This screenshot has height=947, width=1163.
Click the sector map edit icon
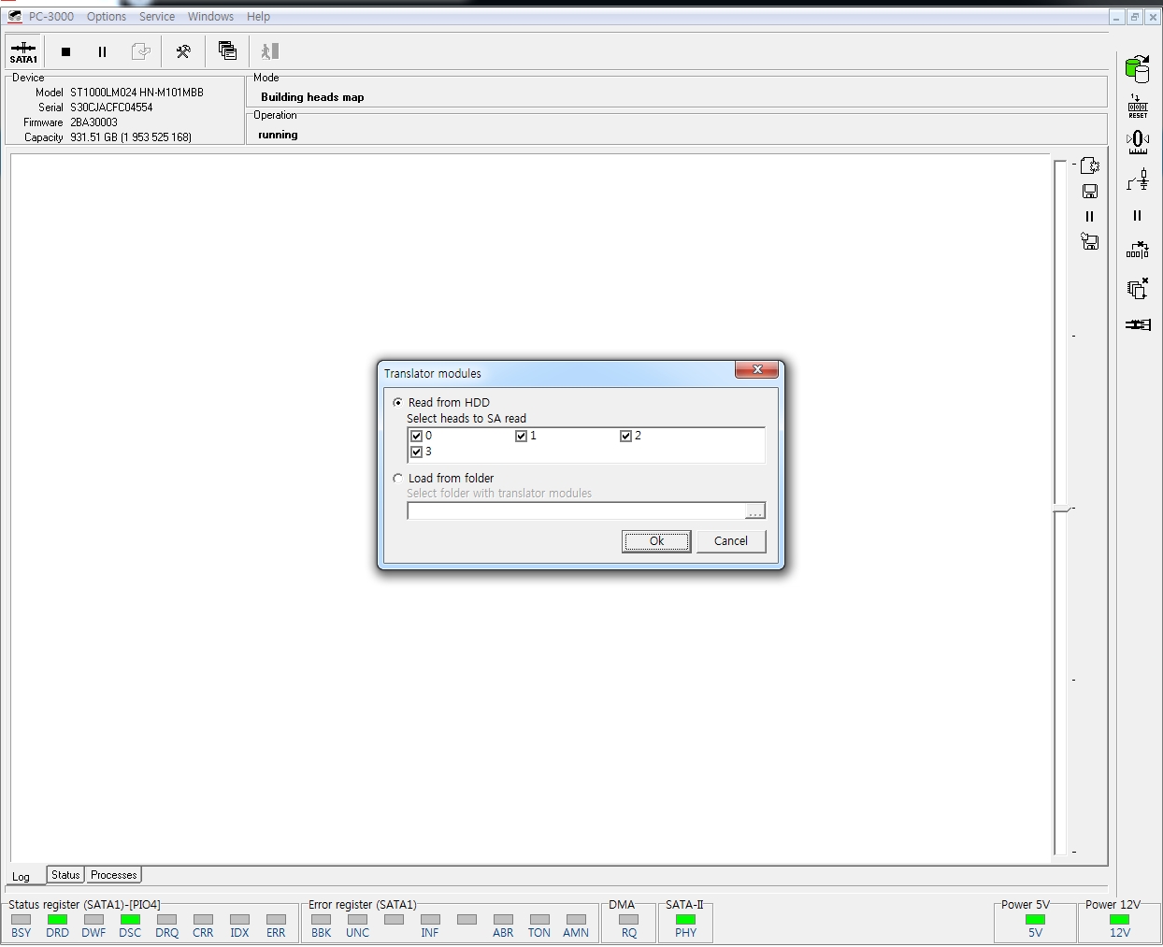tap(1138, 250)
